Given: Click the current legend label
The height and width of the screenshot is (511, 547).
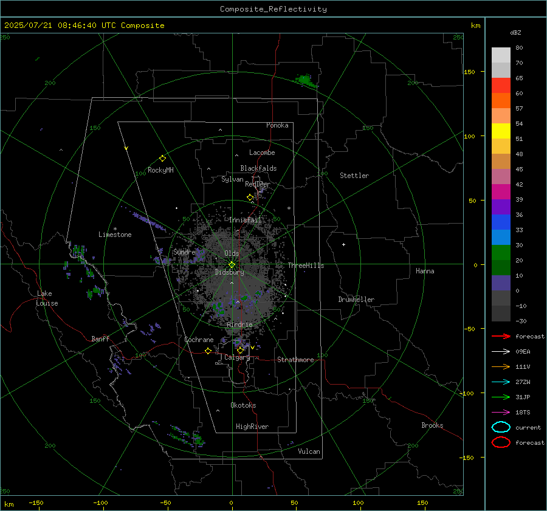Looking at the screenshot, I should pos(528,427).
